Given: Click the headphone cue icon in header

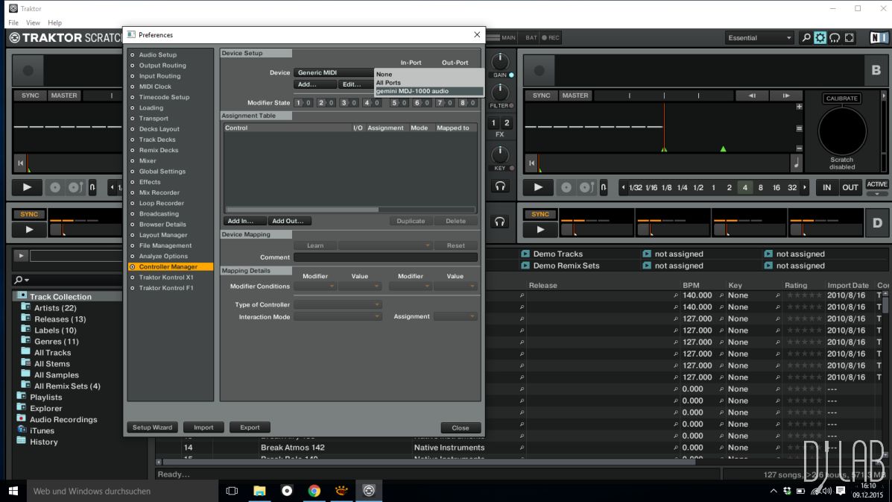Looking at the screenshot, I should pyautogui.click(x=835, y=38).
